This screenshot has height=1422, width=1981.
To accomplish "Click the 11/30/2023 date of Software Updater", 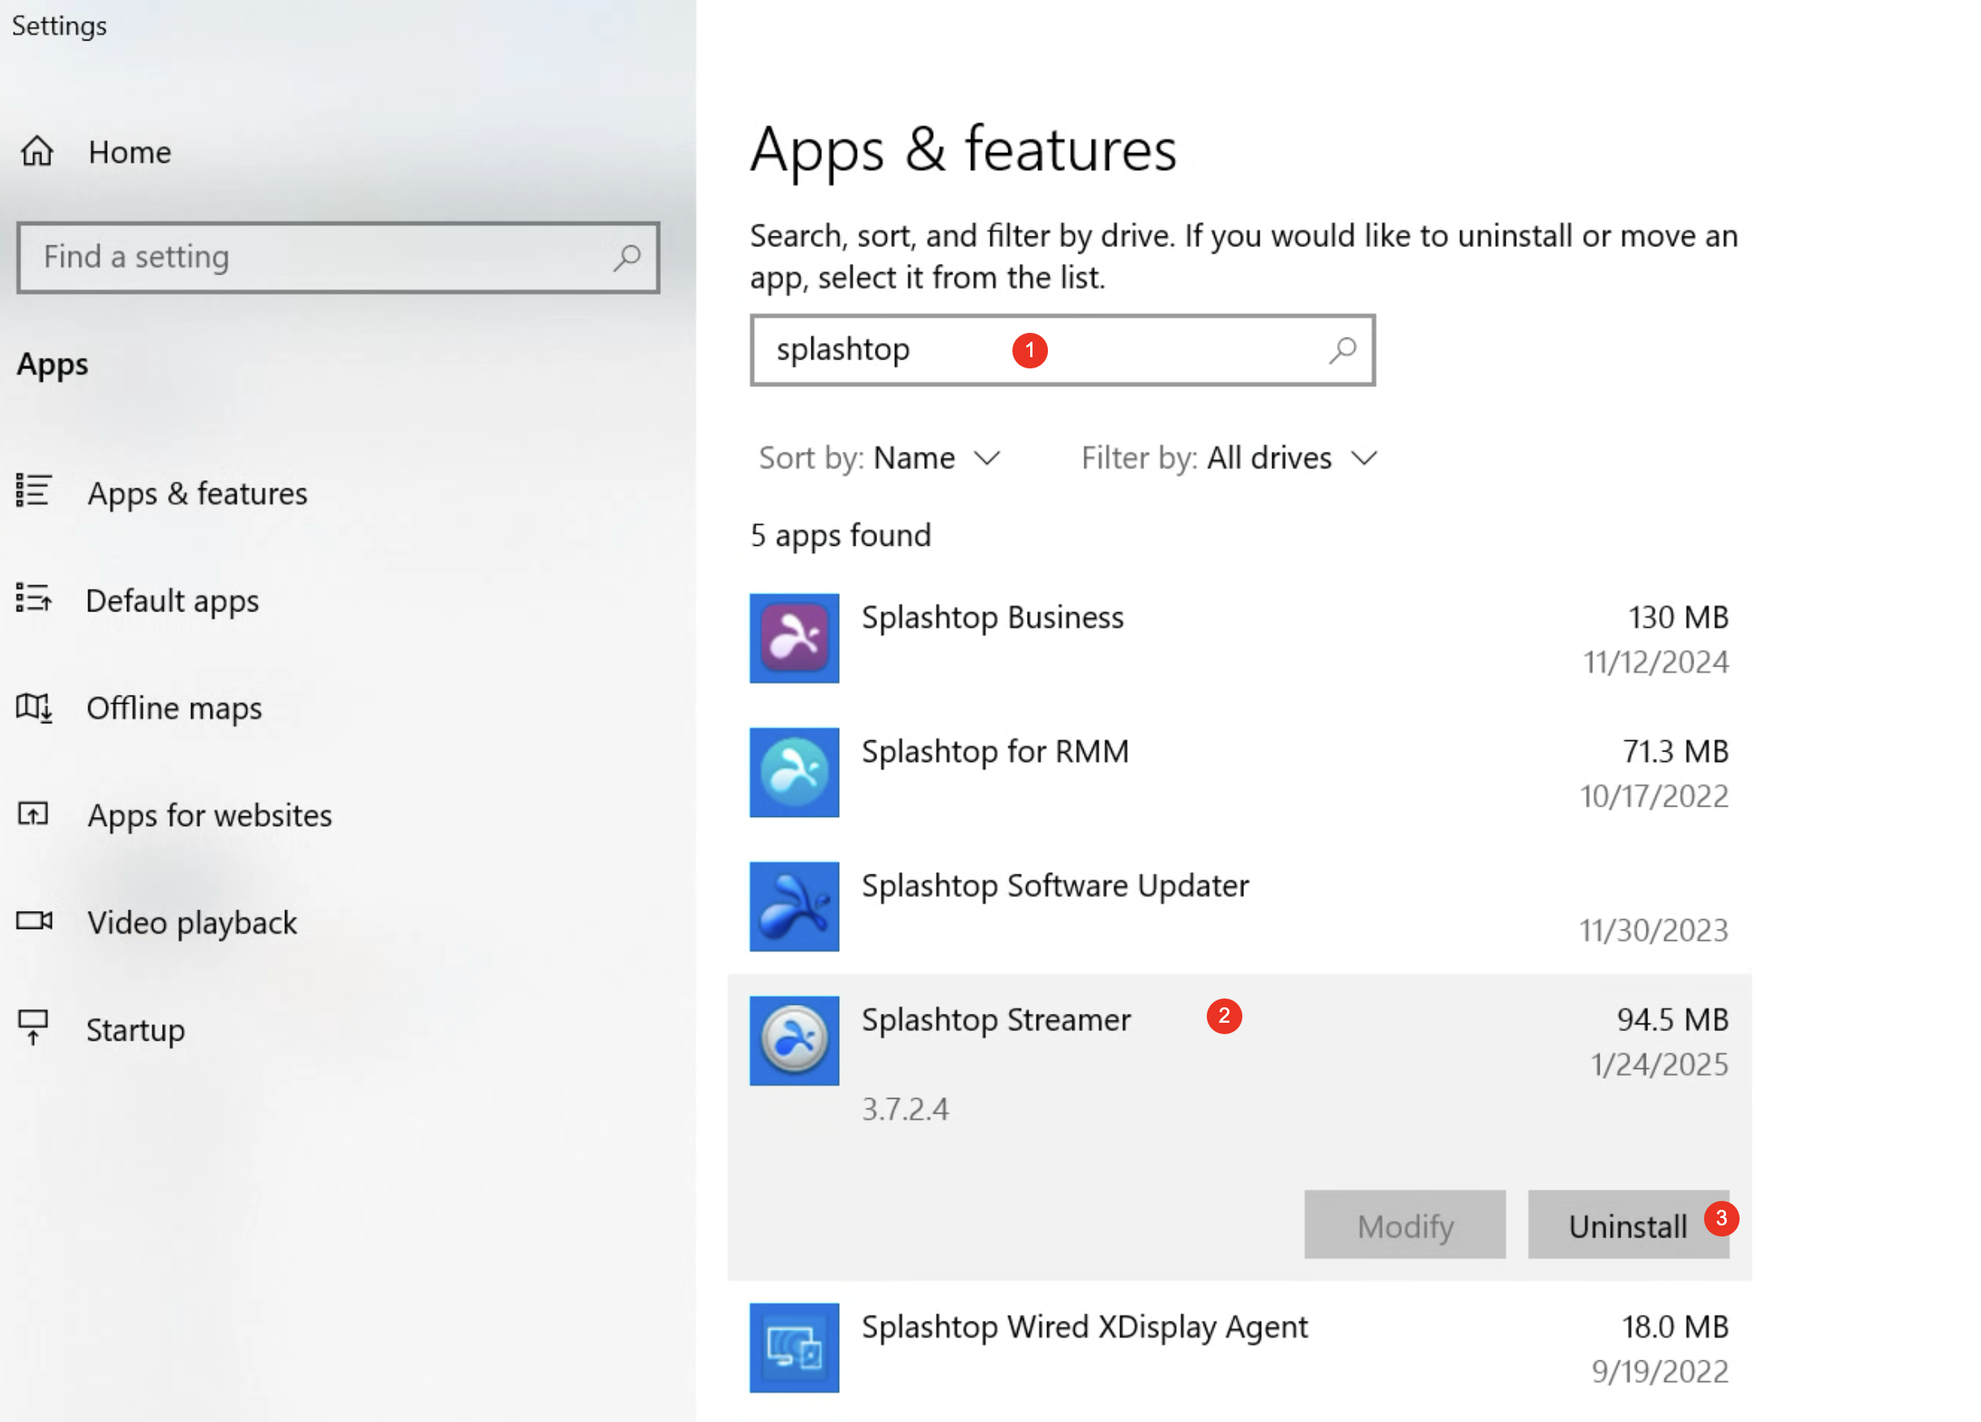I will pyautogui.click(x=1654, y=930).
